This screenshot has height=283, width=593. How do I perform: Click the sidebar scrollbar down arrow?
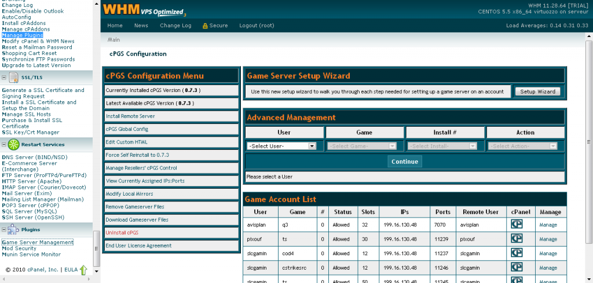click(97, 270)
